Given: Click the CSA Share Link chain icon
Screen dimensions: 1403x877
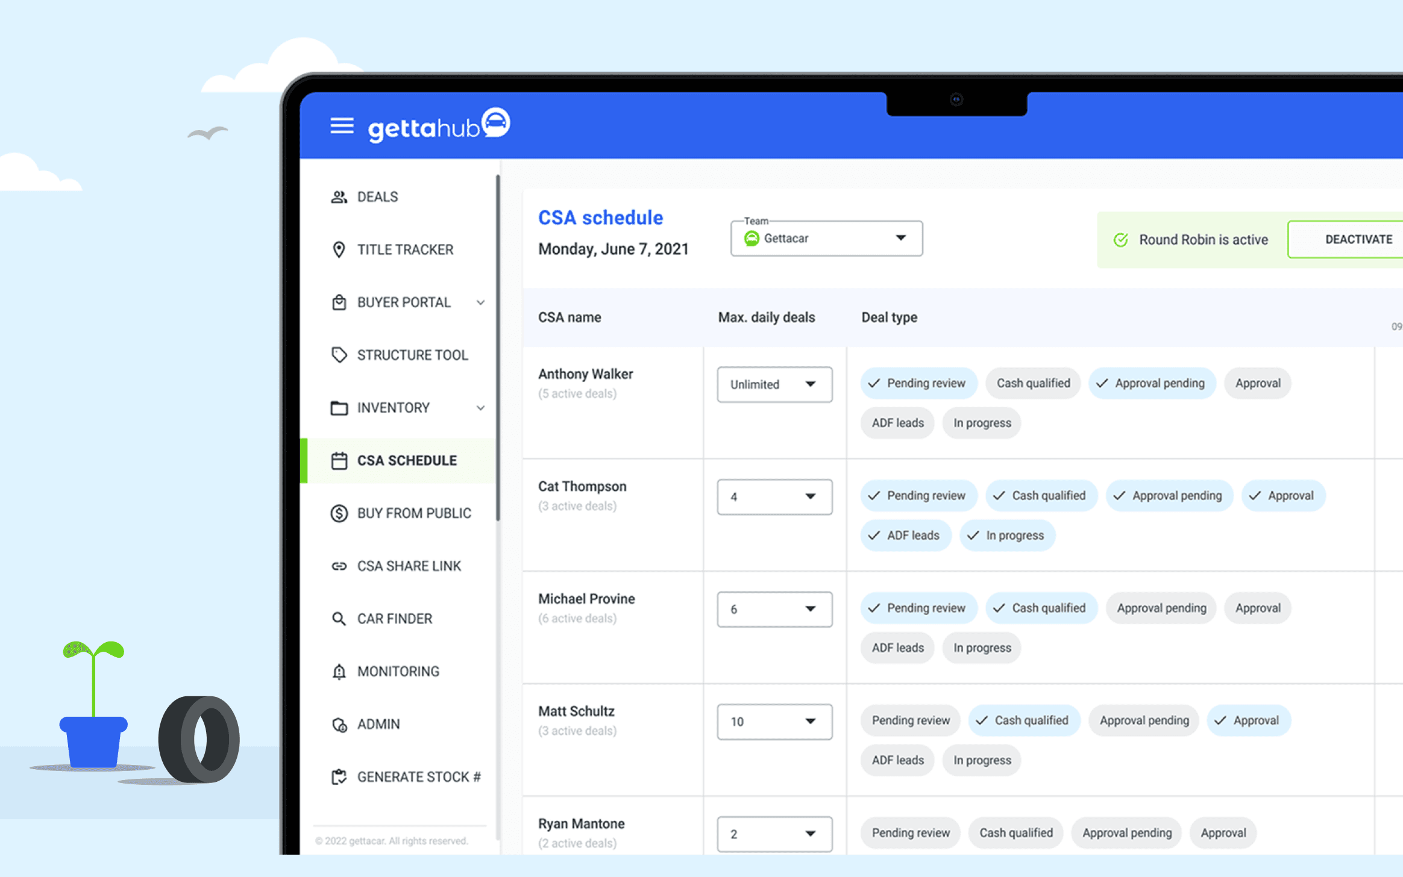Looking at the screenshot, I should [x=339, y=566].
